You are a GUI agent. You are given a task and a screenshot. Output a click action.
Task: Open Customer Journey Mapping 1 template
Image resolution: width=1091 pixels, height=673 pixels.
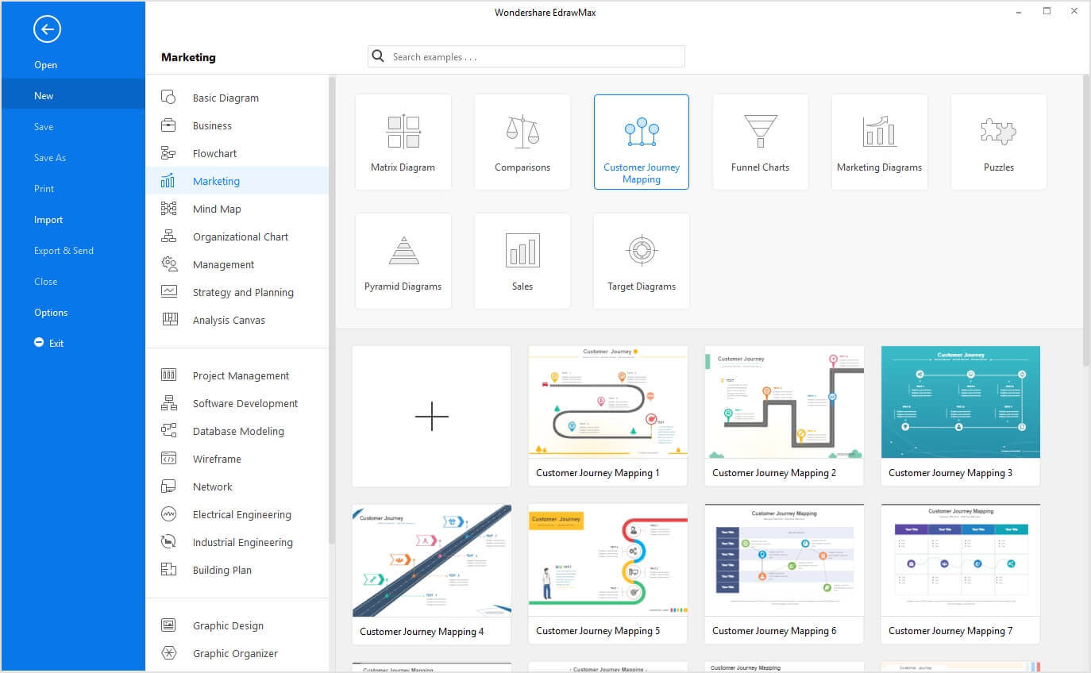pyautogui.click(x=608, y=416)
